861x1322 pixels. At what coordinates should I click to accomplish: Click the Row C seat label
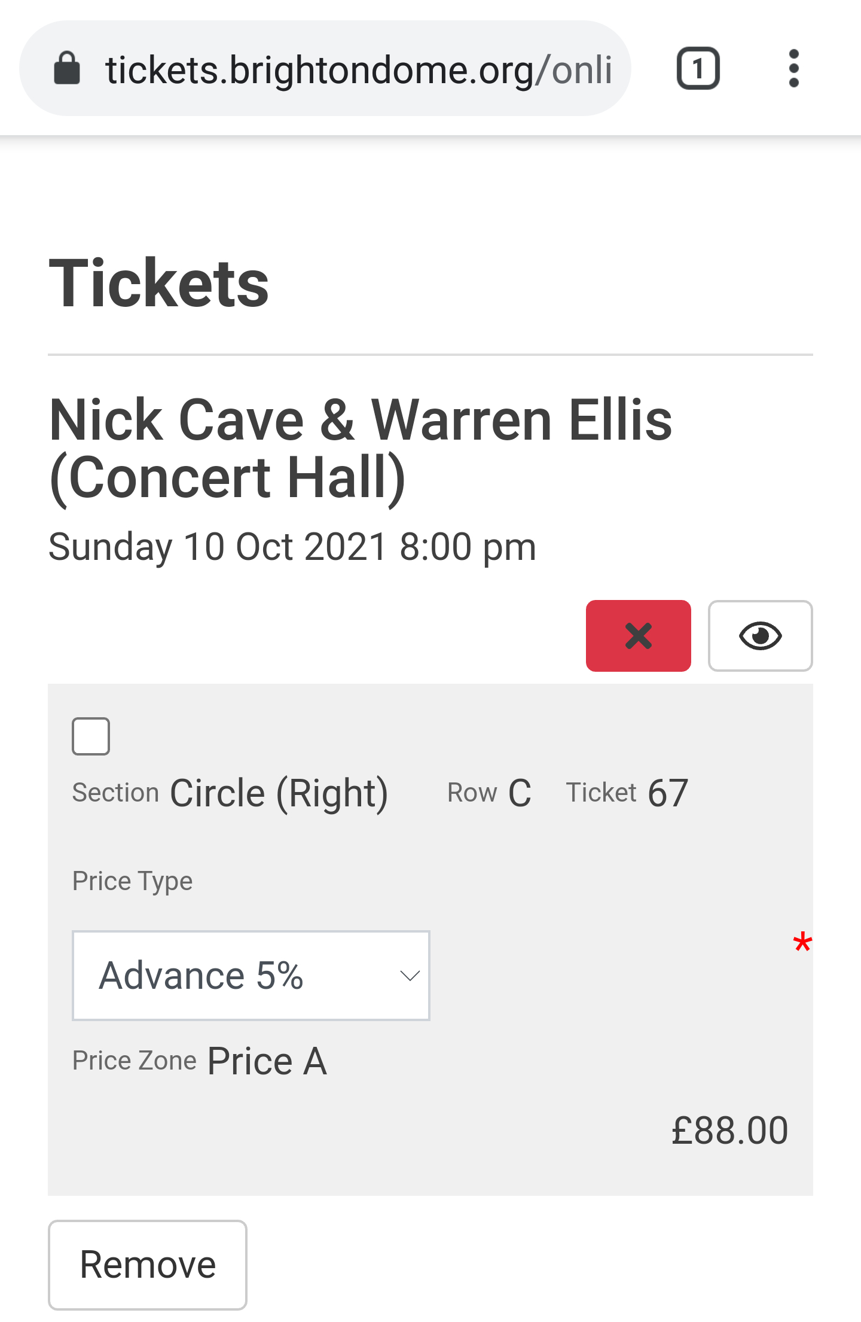[489, 793]
